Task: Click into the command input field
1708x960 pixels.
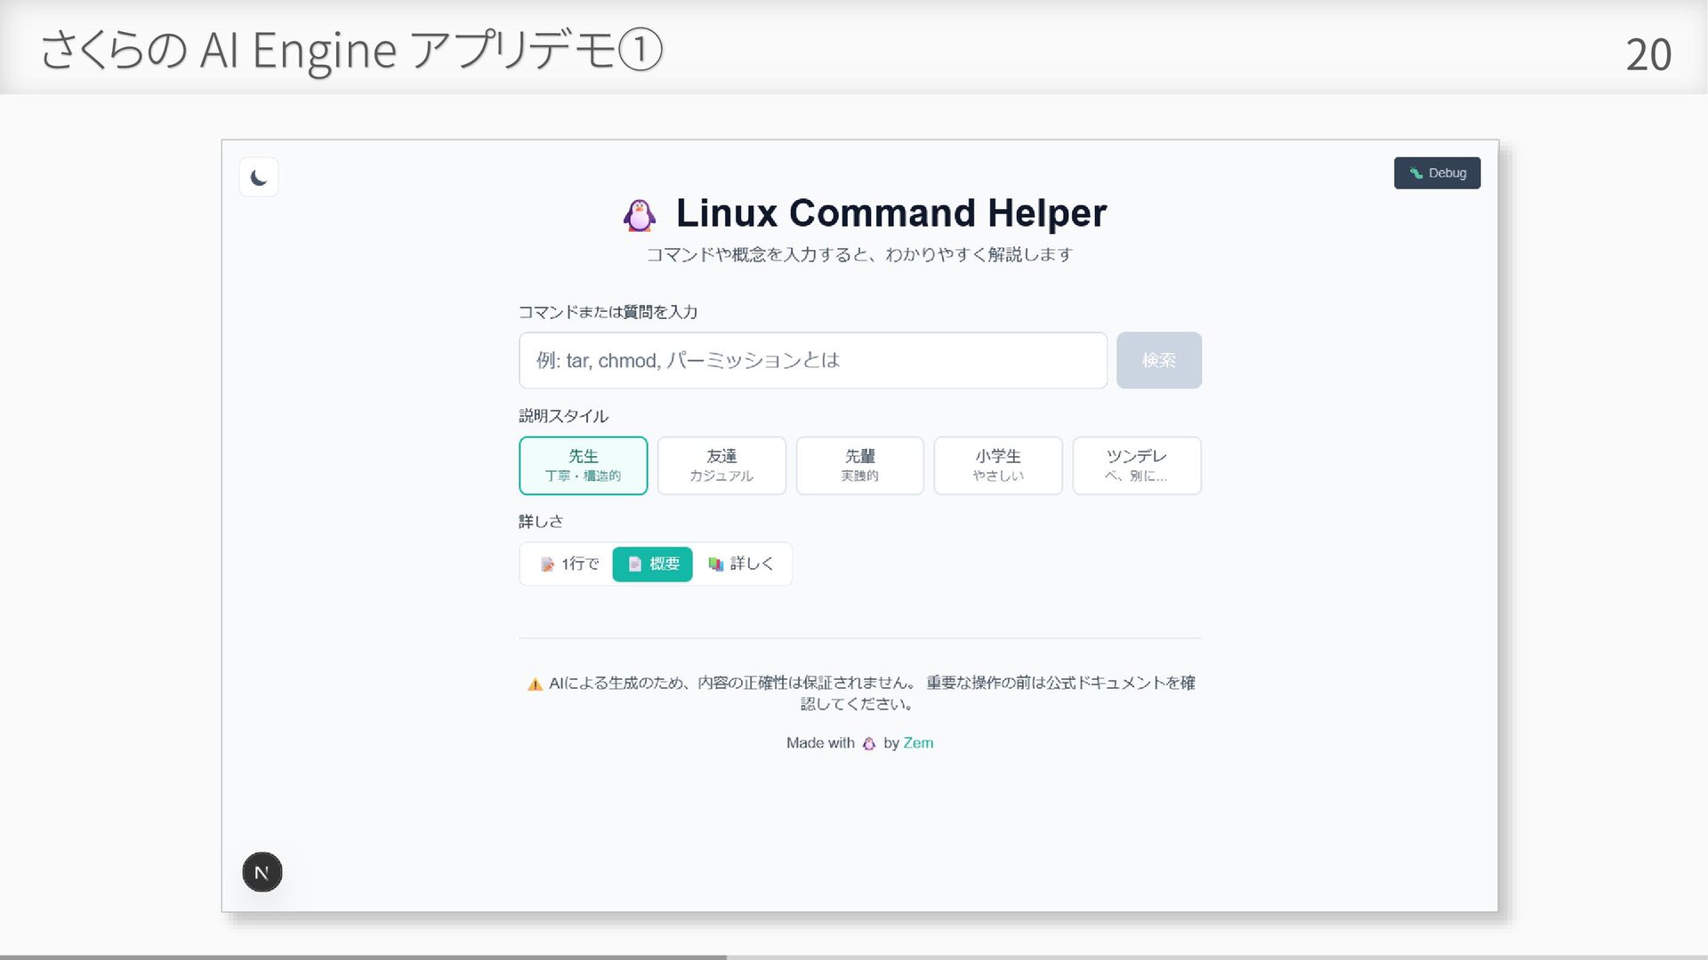Action: (x=812, y=360)
